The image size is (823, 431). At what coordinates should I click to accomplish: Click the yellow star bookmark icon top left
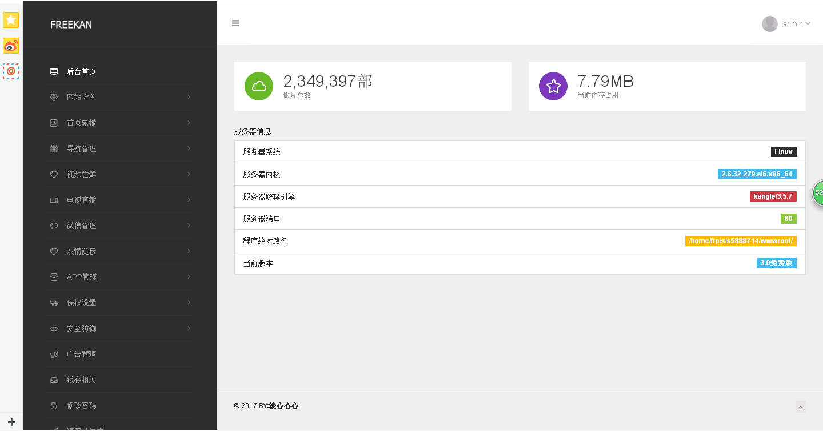click(x=10, y=20)
